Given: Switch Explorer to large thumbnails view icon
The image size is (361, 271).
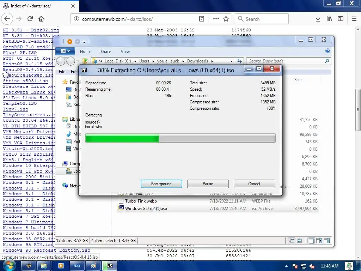Looking at the screenshot, I should (x=299, y=241).
